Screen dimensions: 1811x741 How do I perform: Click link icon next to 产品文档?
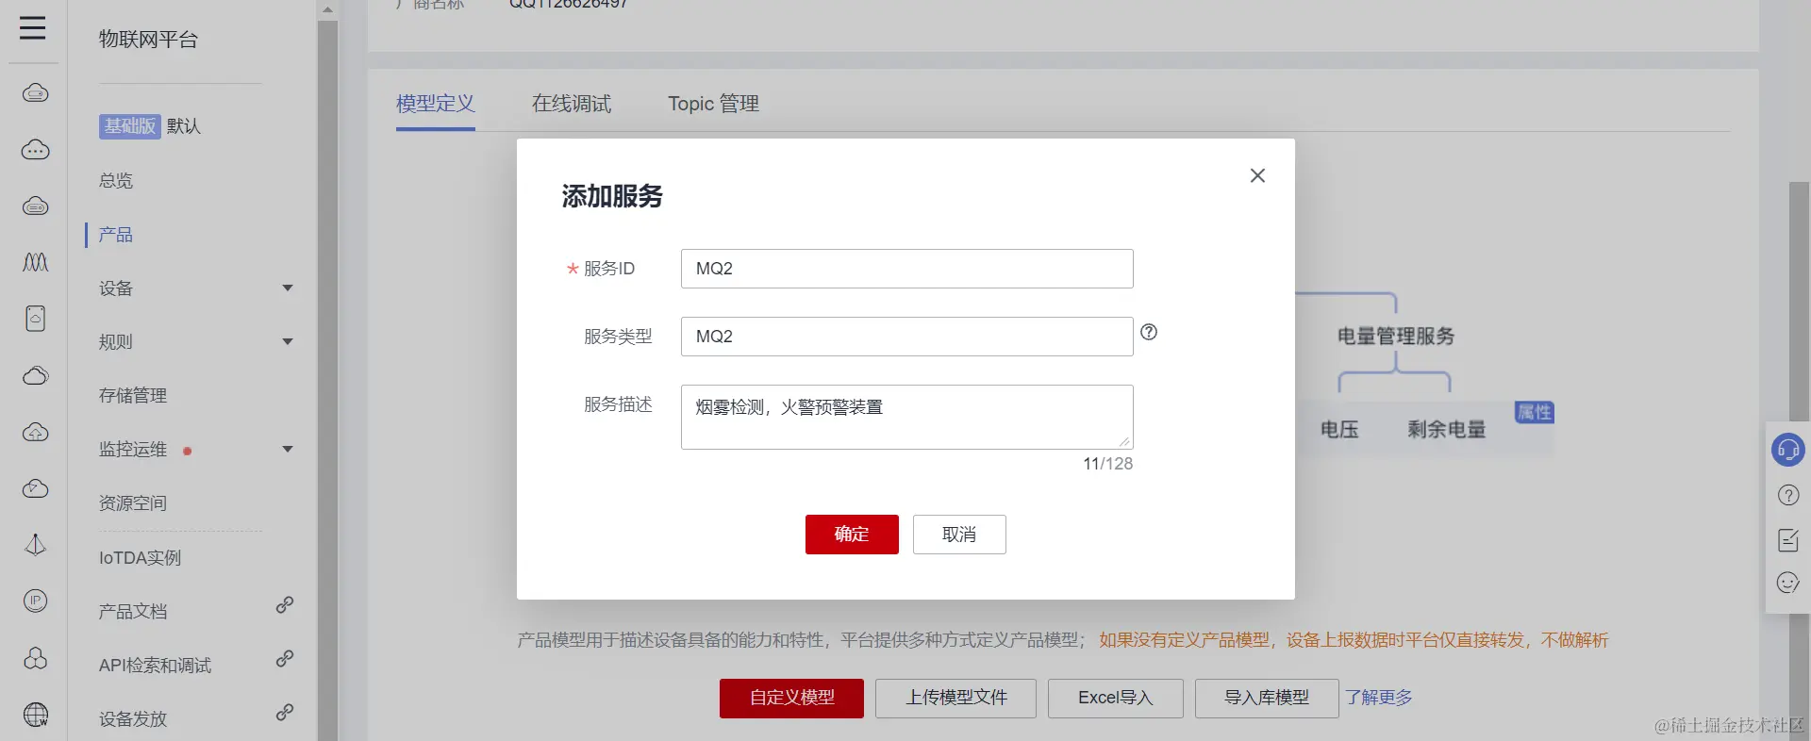285,605
